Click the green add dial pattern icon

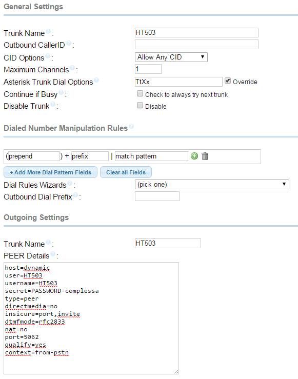194,156
